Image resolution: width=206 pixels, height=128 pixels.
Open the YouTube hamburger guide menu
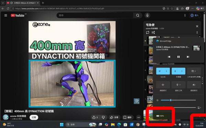5,15
